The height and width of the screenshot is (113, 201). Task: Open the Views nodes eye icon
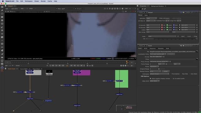(x=2, y=47)
